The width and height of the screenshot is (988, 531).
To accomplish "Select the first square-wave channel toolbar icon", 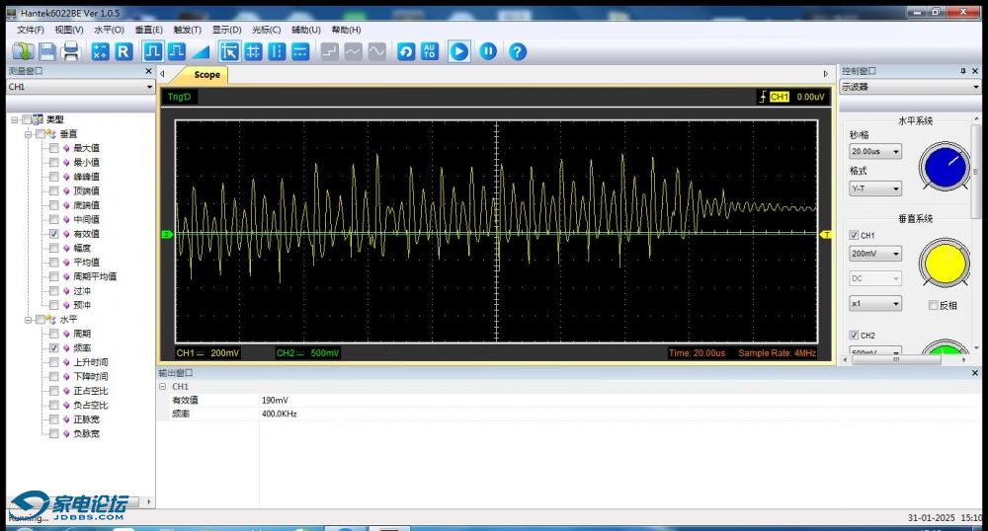I will point(152,51).
